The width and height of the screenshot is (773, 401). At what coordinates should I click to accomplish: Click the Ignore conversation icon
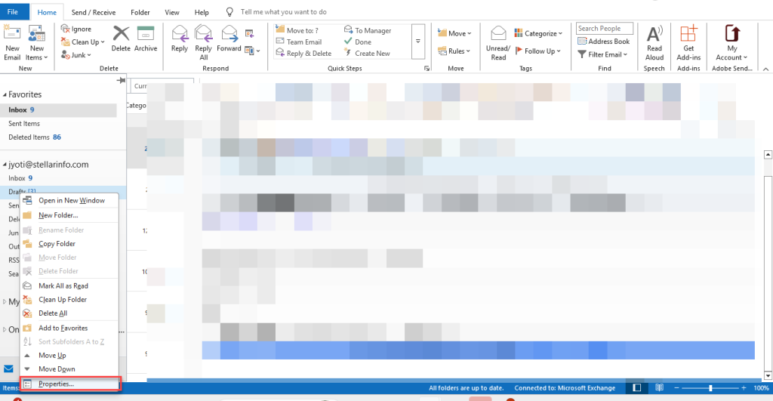click(x=66, y=29)
